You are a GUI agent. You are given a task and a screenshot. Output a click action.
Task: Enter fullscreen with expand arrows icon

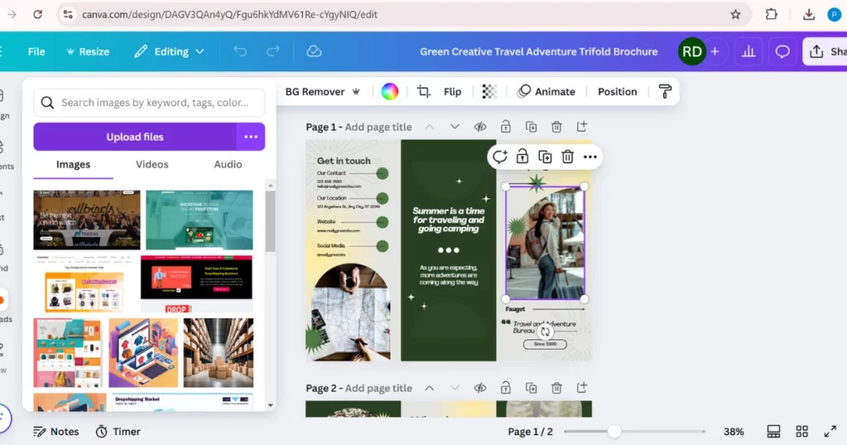[830, 432]
